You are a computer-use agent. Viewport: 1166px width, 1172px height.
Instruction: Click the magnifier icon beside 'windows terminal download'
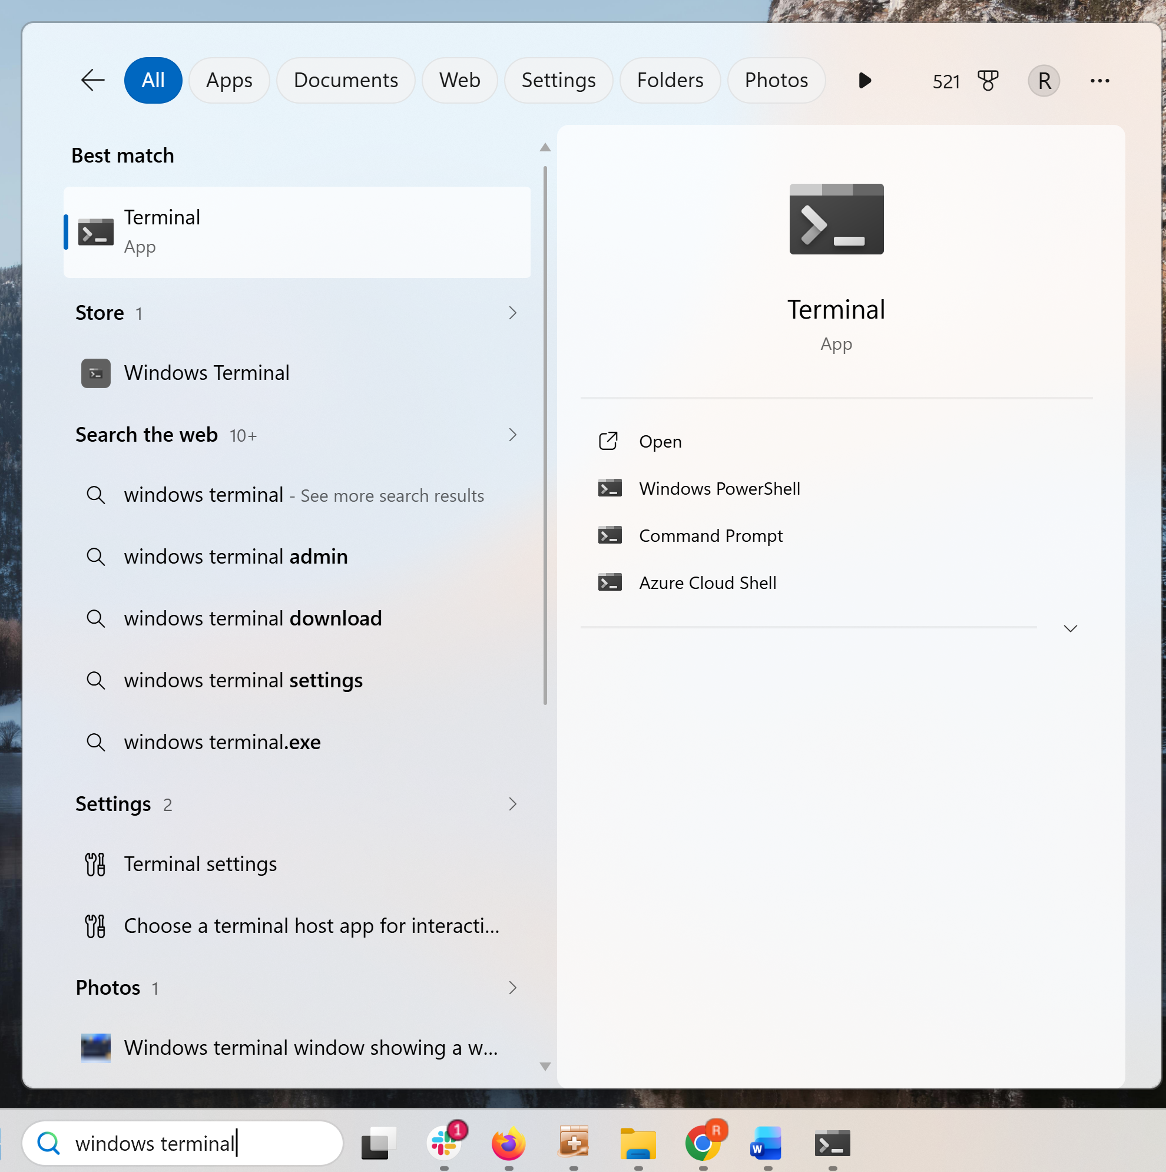coord(96,618)
